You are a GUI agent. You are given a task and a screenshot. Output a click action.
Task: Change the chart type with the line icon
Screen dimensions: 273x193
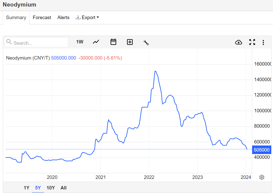tap(96, 42)
